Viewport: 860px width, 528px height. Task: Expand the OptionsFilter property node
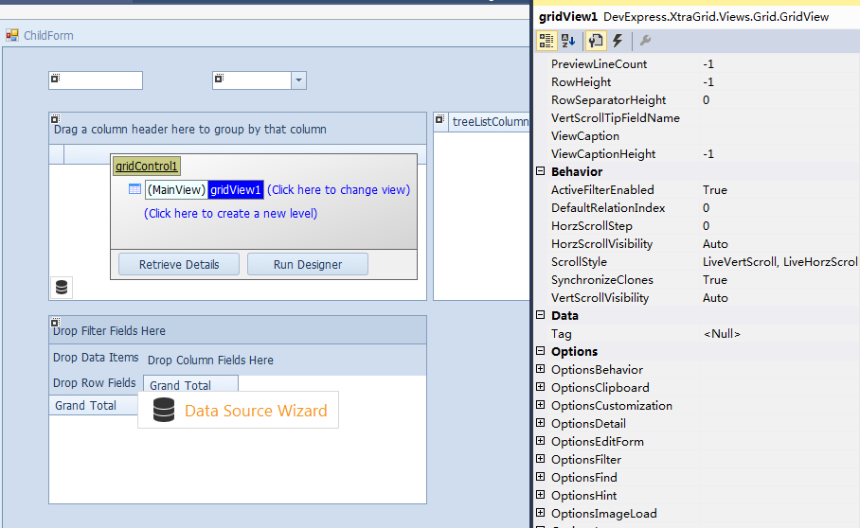click(541, 460)
